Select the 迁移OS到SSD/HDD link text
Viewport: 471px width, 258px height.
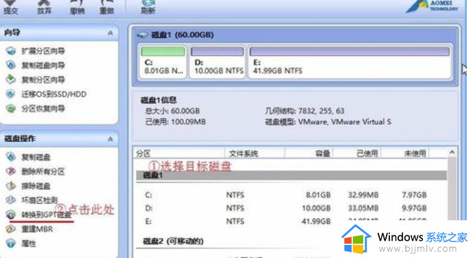click(54, 94)
